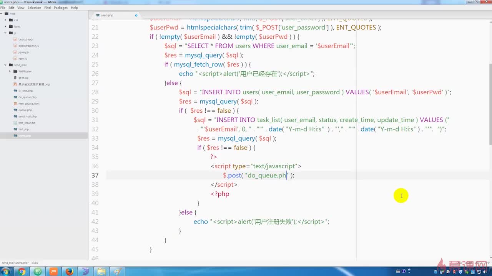The width and height of the screenshot is (492, 276).
Task: Open bootstrap.js in the tree
Action: 26,39
